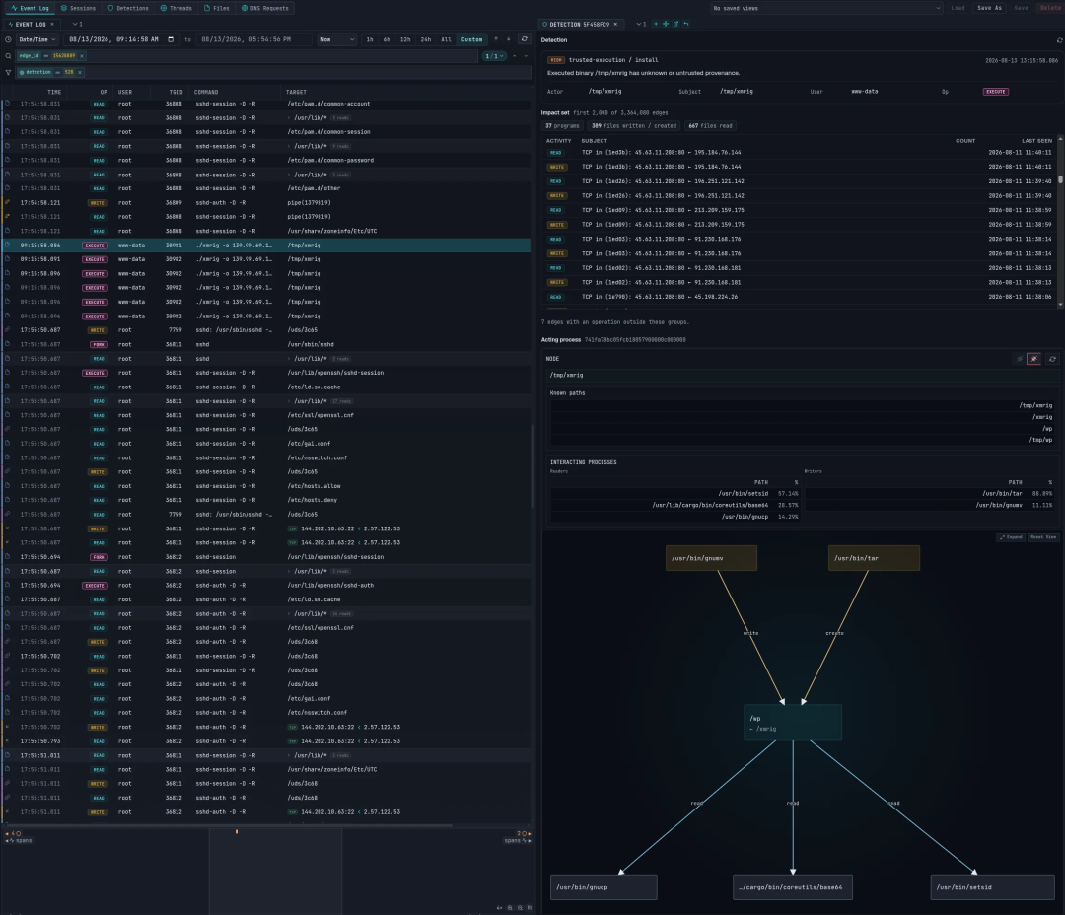Image resolution: width=1065 pixels, height=915 pixels.
Task: Refresh the event log time range
Action: [524, 39]
